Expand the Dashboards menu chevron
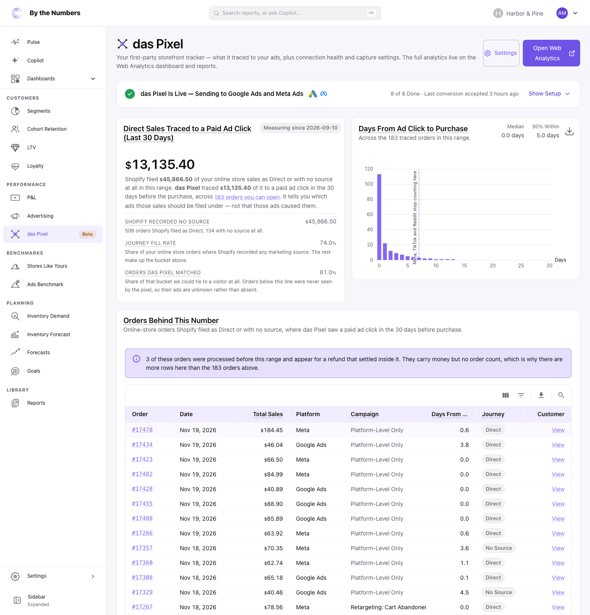This screenshot has height=615, width=590. tap(93, 79)
